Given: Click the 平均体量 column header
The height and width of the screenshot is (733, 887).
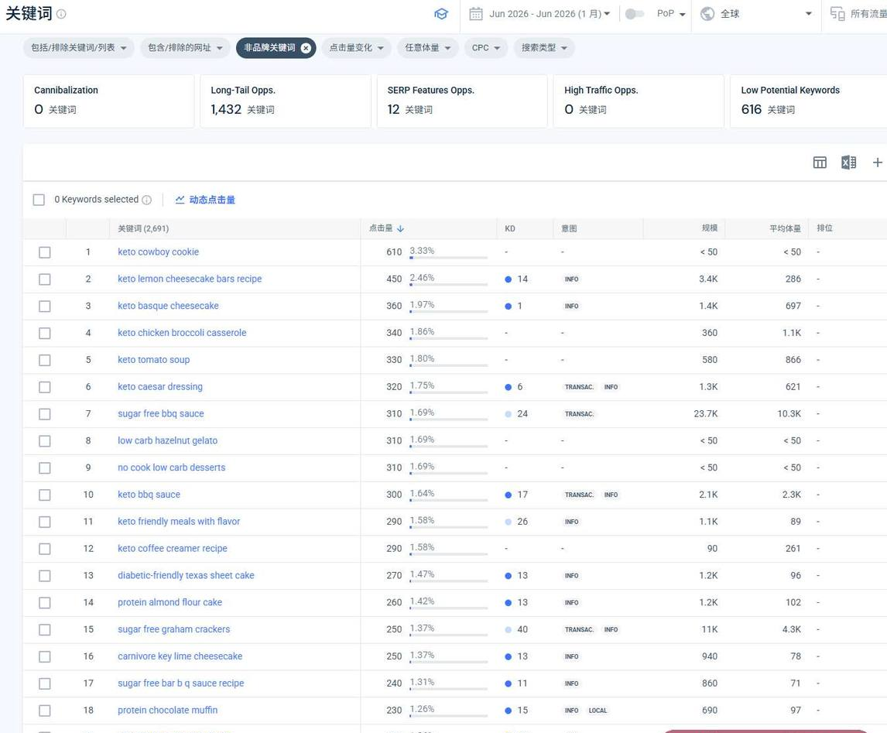Looking at the screenshot, I should (785, 228).
